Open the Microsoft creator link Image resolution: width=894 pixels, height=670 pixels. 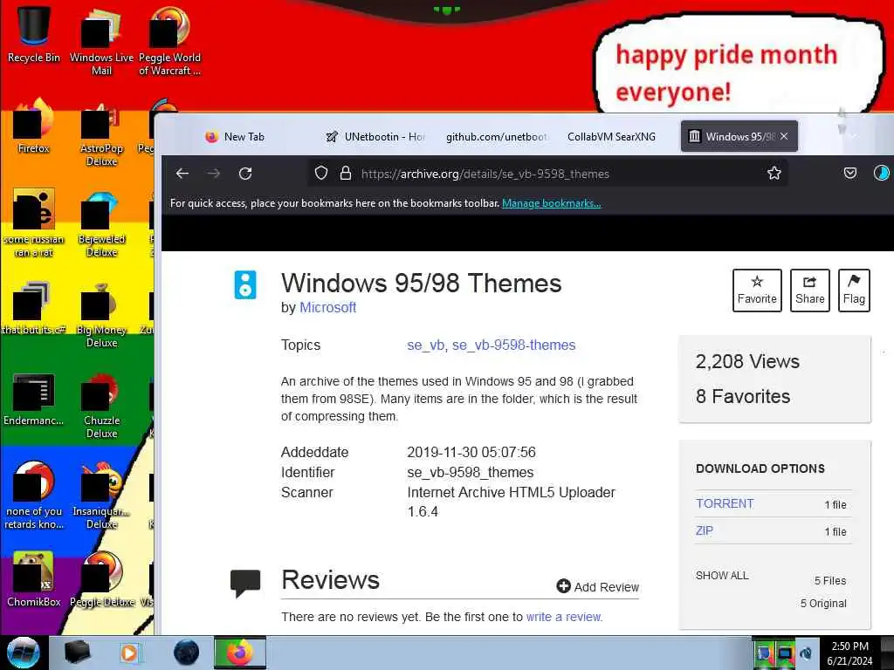click(328, 308)
